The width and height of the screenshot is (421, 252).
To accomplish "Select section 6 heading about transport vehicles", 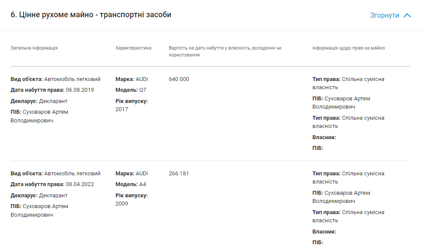I will (91, 15).
